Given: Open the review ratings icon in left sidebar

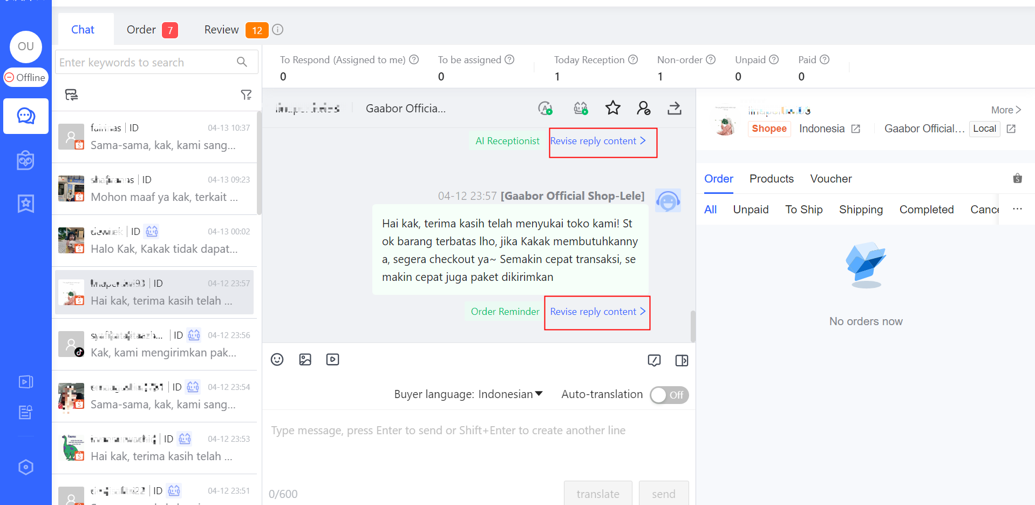Looking at the screenshot, I should (x=25, y=204).
